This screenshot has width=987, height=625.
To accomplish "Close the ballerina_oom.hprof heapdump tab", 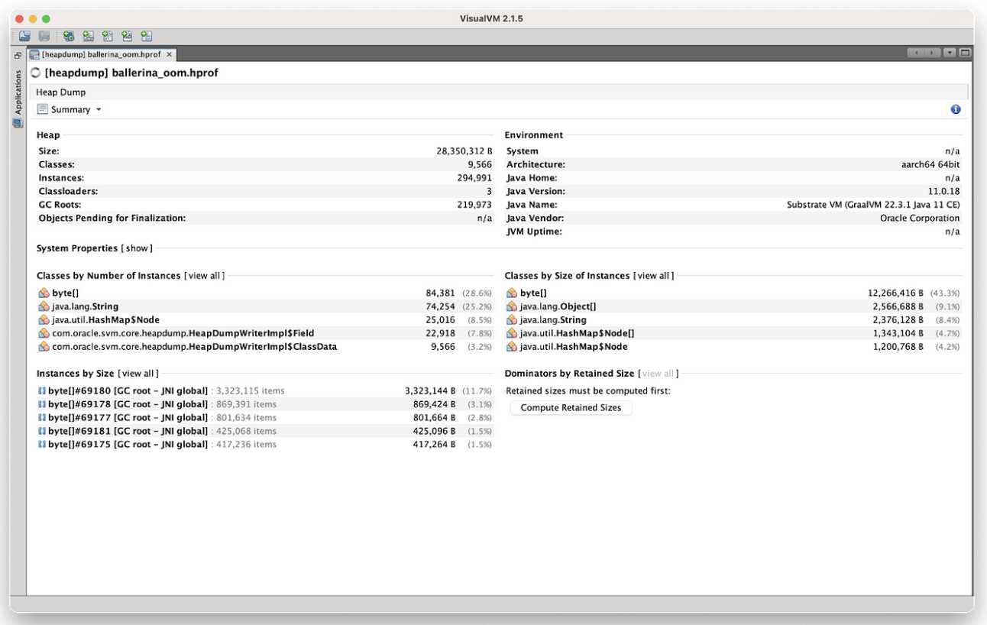I will point(169,55).
